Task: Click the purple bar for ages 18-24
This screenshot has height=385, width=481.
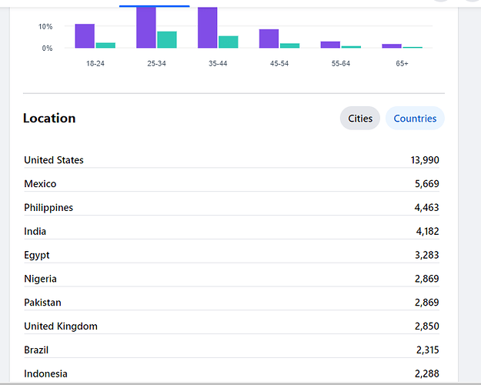Action: (85, 36)
